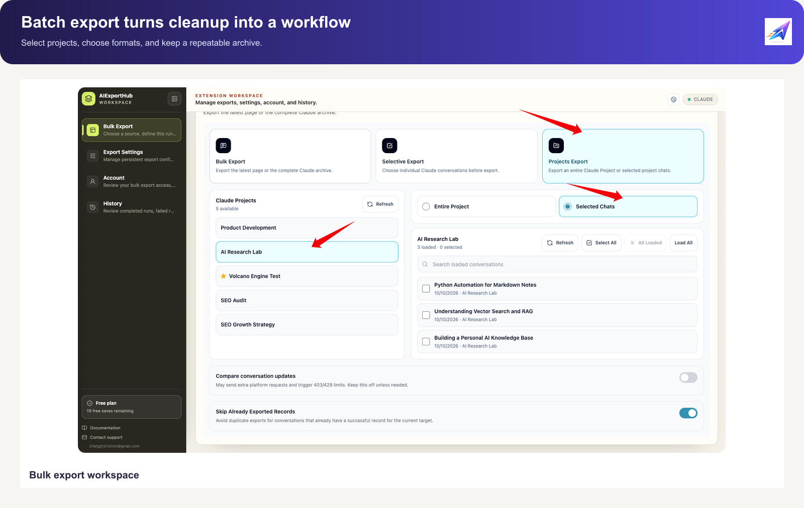
Task: Refresh the Claude Projects list
Action: pyautogui.click(x=380, y=204)
